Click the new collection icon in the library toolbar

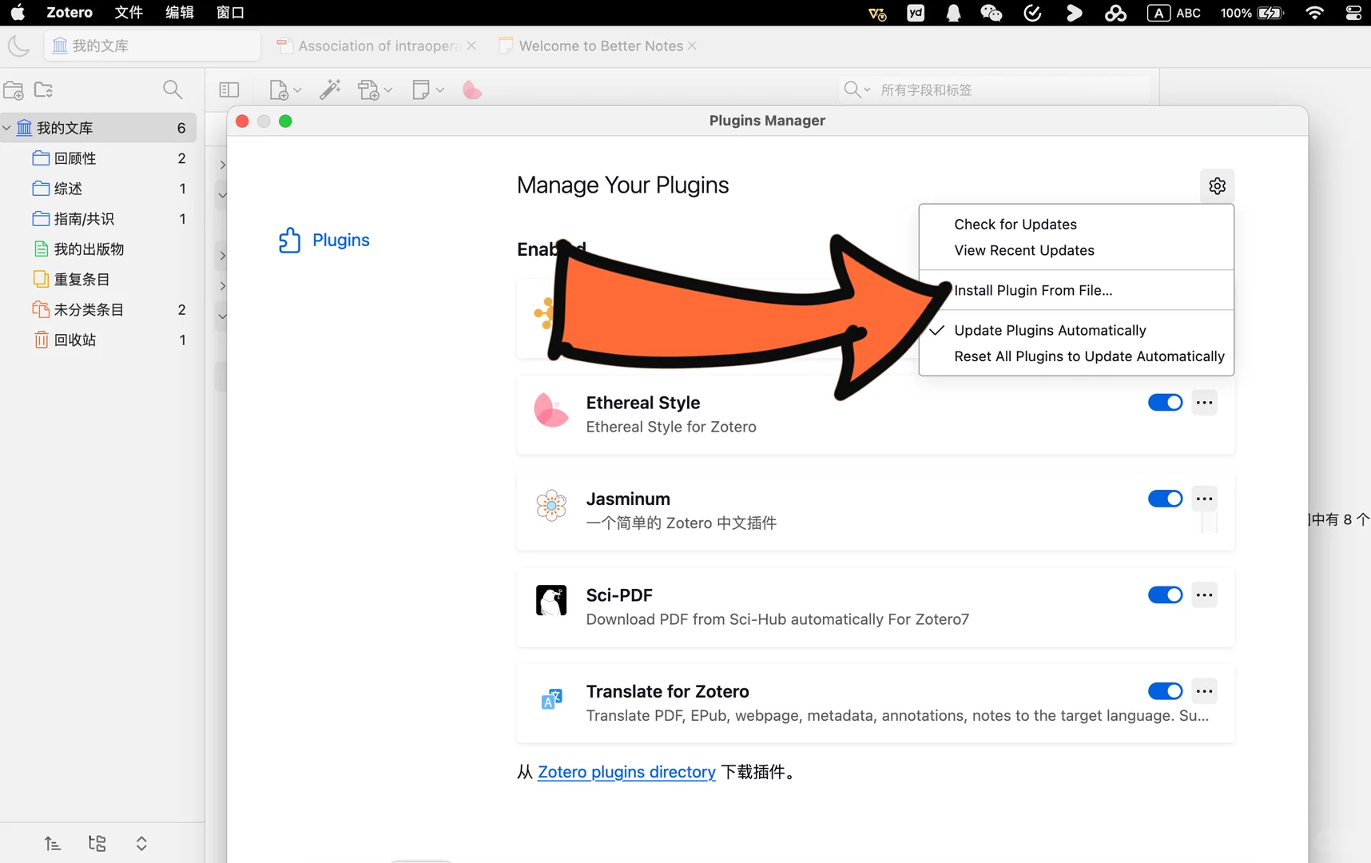pos(14,90)
